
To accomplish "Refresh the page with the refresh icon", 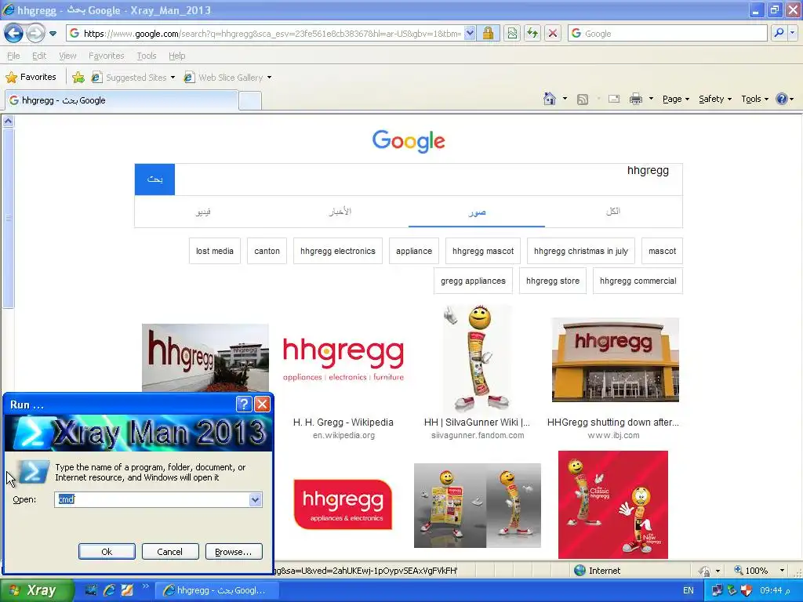I will [532, 34].
